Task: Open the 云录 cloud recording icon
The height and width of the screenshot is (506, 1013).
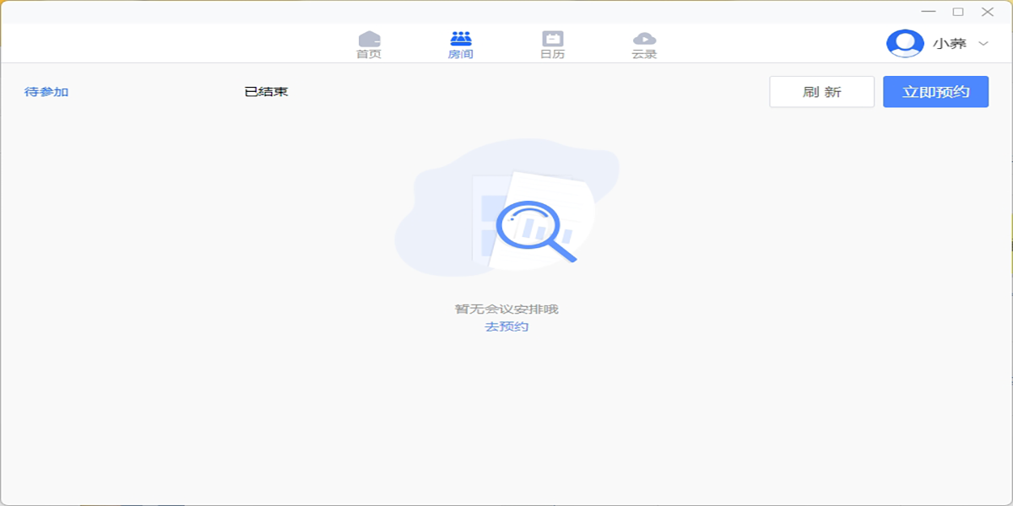Action: tap(644, 39)
